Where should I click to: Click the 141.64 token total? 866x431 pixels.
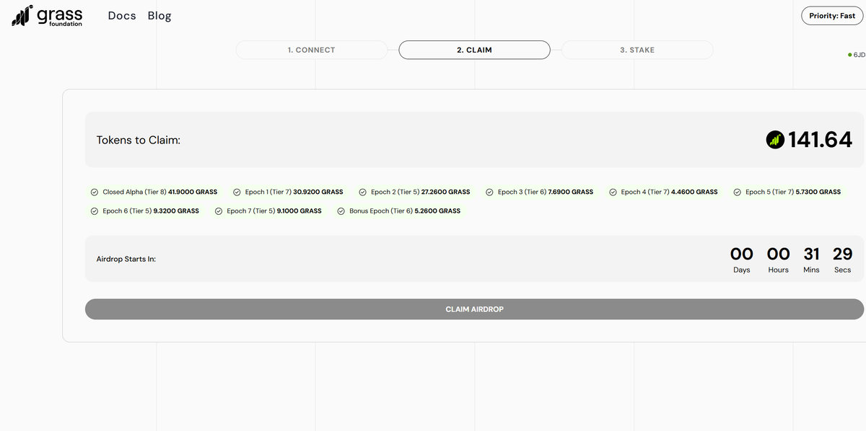coord(820,140)
